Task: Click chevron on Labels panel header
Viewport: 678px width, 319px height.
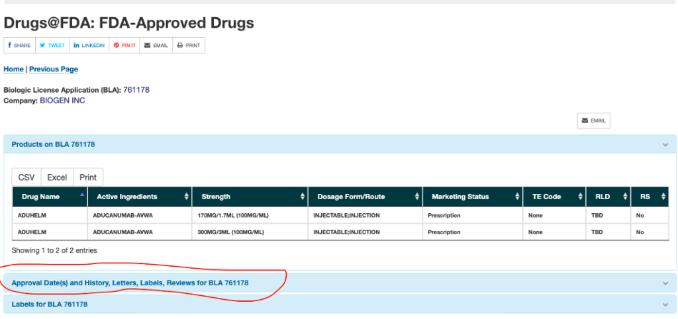Action: click(x=665, y=304)
